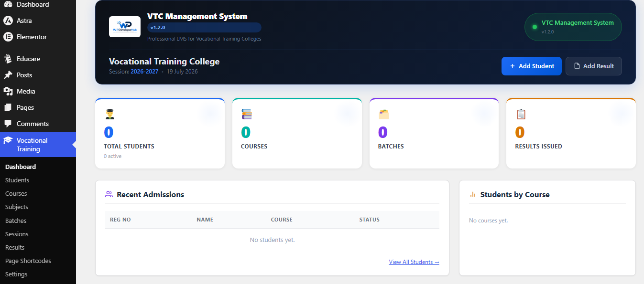
Task: Click the Add Result button
Action: pos(593,66)
